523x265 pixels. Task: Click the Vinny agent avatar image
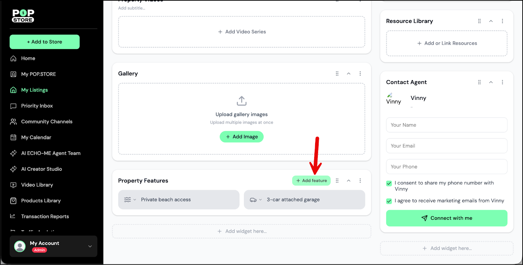390,96
